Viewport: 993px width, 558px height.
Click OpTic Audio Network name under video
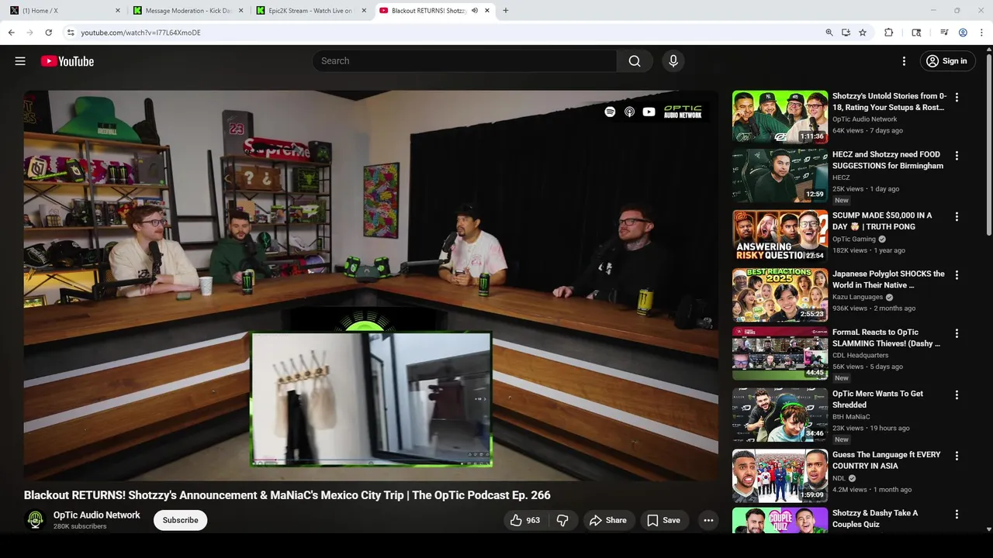(x=97, y=515)
